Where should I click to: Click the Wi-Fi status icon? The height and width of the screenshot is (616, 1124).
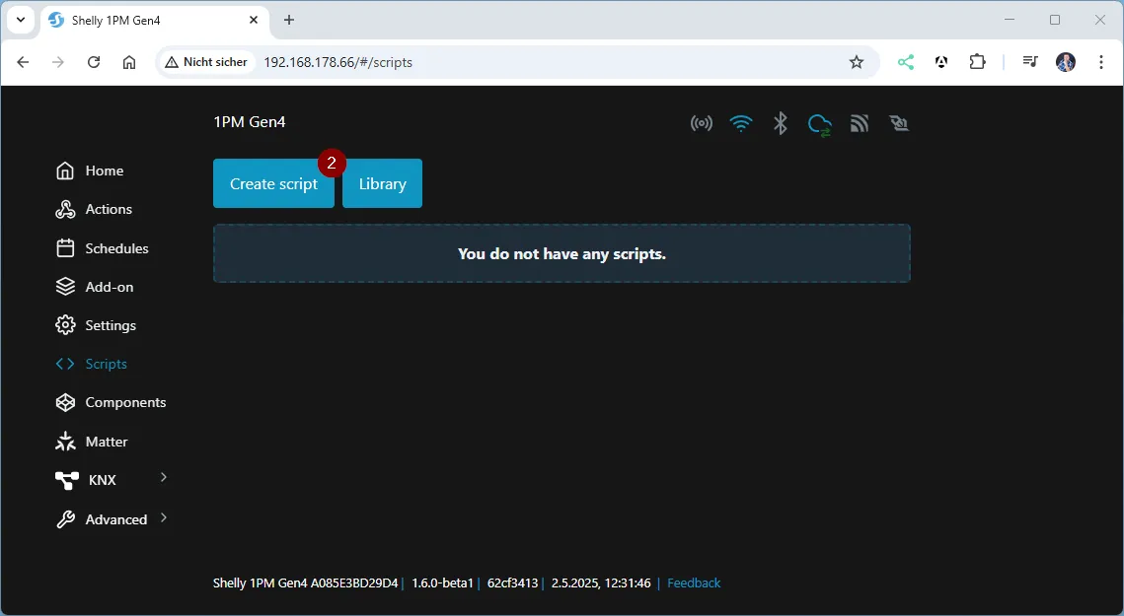(x=740, y=123)
